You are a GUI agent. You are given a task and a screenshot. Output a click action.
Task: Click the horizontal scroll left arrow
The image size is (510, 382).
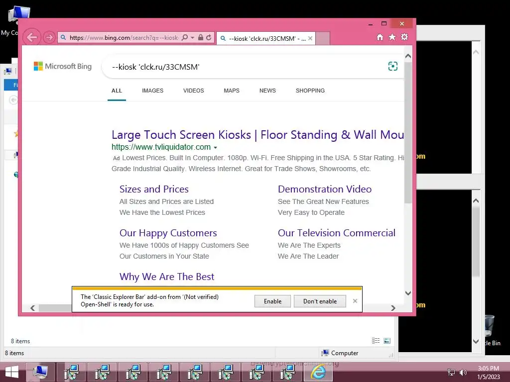click(32, 308)
